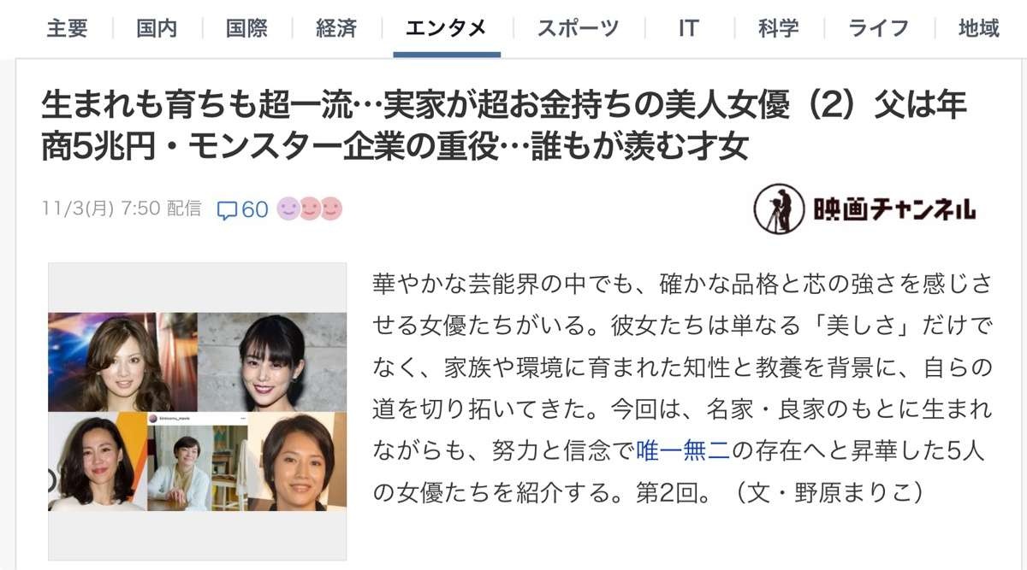Click the エンタメ tab
1027x570 pixels.
coord(446,28)
